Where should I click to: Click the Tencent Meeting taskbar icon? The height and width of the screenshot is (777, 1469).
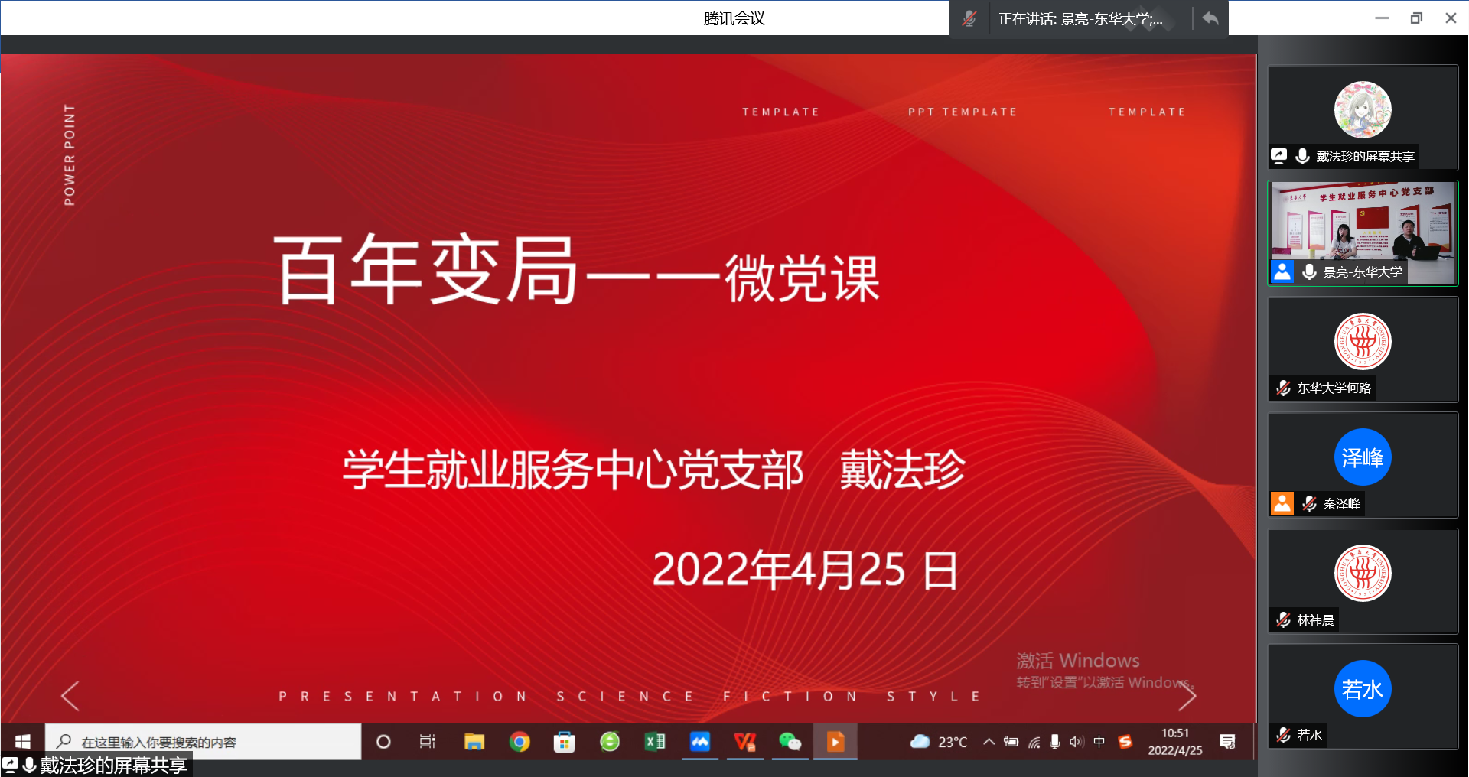tap(700, 741)
